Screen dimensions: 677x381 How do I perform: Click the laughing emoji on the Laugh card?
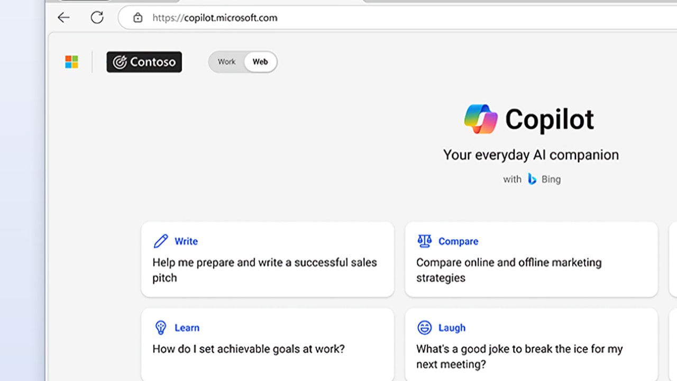click(424, 328)
